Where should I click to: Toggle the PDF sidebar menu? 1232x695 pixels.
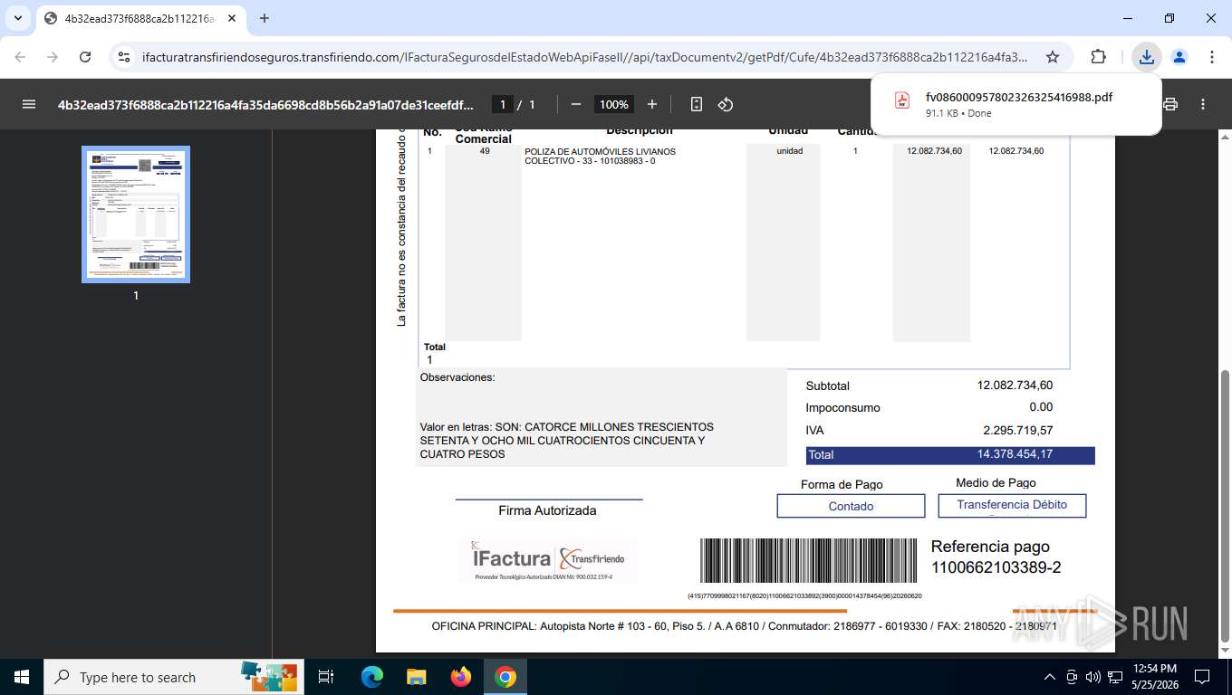tap(29, 104)
